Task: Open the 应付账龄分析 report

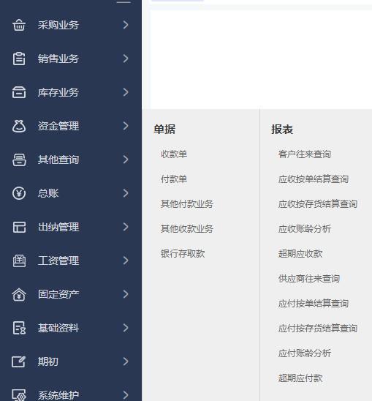Action: pyautogui.click(x=305, y=353)
